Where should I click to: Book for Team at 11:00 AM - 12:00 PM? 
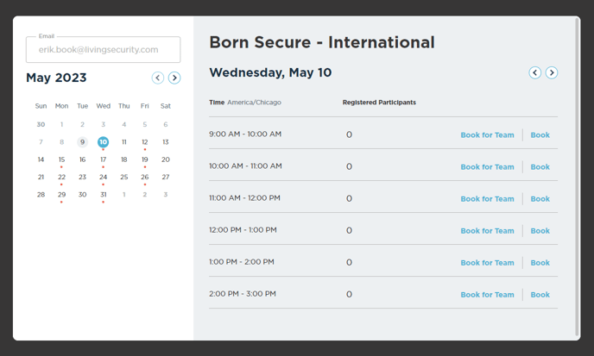[x=487, y=198]
